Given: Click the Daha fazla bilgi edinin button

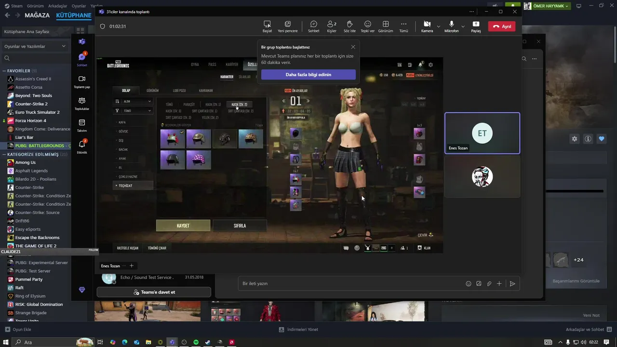Looking at the screenshot, I should [x=308, y=75].
